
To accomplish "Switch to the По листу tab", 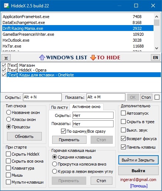I will click(60, 107).
